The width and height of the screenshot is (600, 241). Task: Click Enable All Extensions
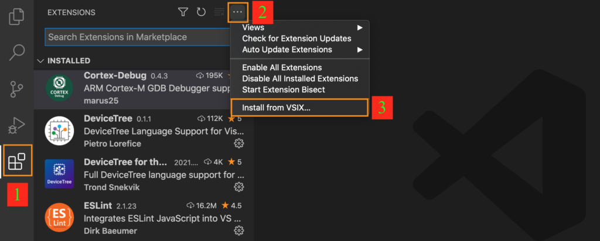point(282,67)
